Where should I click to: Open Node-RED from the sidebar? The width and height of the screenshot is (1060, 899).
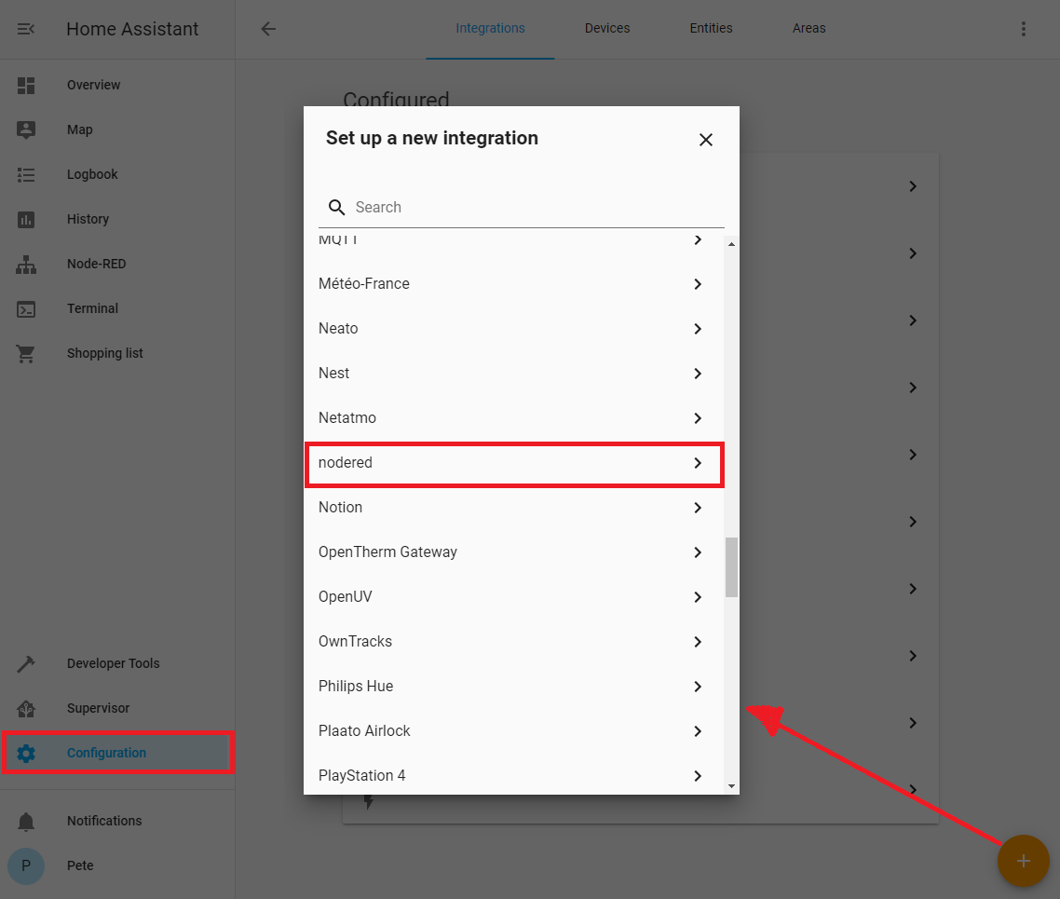117,265
